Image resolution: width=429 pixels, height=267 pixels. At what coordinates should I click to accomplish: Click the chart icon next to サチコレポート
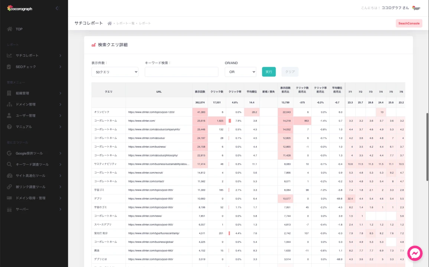coord(9,56)
